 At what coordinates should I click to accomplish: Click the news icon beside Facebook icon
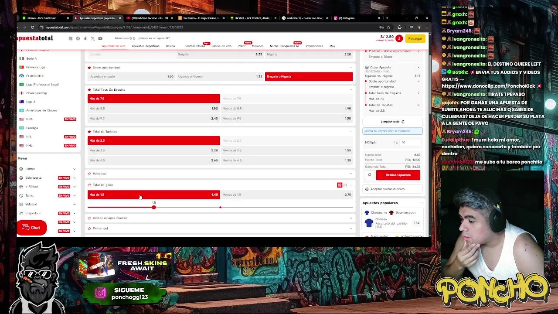click(70, 38)
